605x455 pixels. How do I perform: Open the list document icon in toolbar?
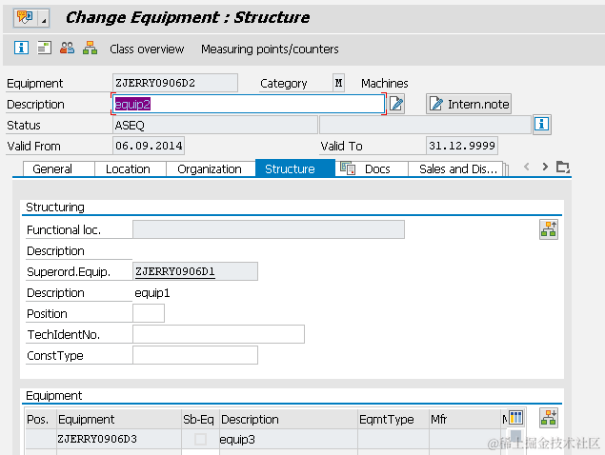pyautogui.click(x=45, y=48)
